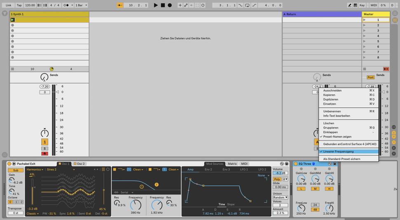Screen dimensions: 400x220
Task: Launch the first clip slot in Synth 1
Action: pos(13,20)
